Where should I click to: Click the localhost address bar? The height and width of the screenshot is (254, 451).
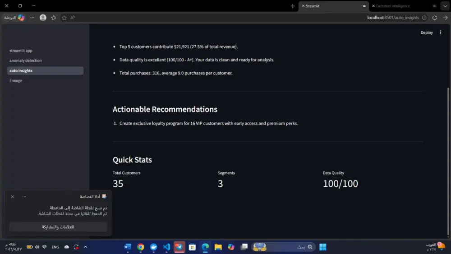pos(393,18)
